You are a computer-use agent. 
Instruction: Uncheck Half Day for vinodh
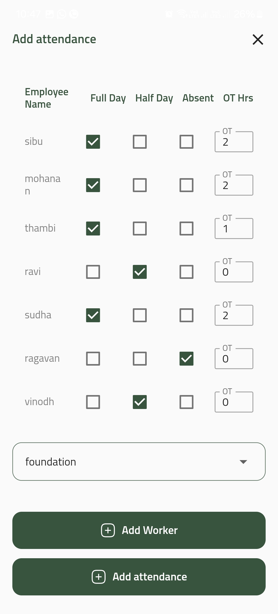point(140,402)
